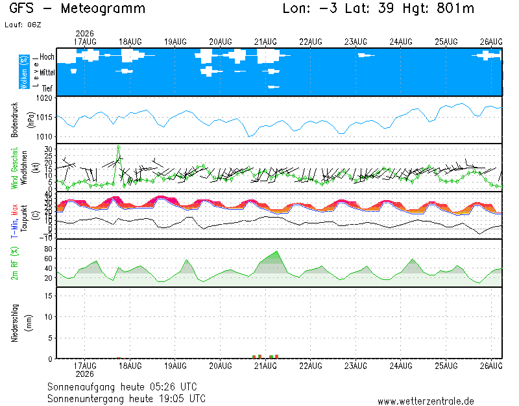This screenshot has height=406, width=519.
Task: Click the bottom axis '26AUG' date label
Action: (x=491, y=366)
